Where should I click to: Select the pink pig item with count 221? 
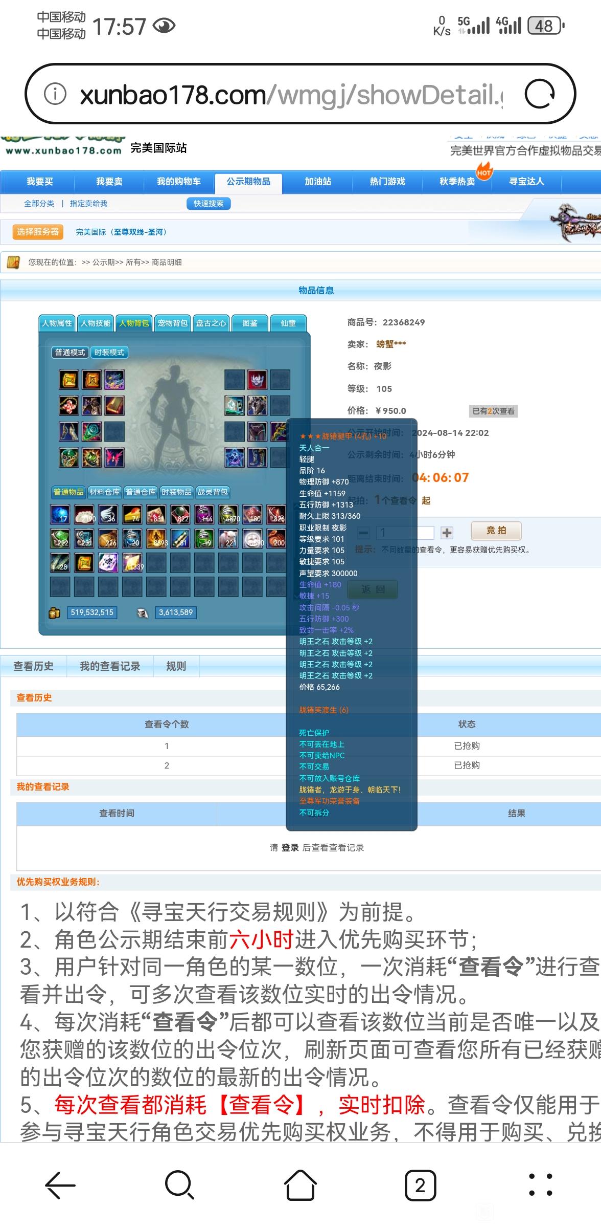click(228, 538)
